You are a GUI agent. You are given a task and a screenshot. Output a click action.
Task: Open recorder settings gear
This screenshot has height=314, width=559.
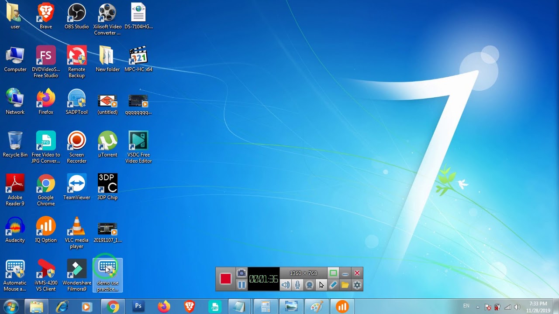click(357, 285)
